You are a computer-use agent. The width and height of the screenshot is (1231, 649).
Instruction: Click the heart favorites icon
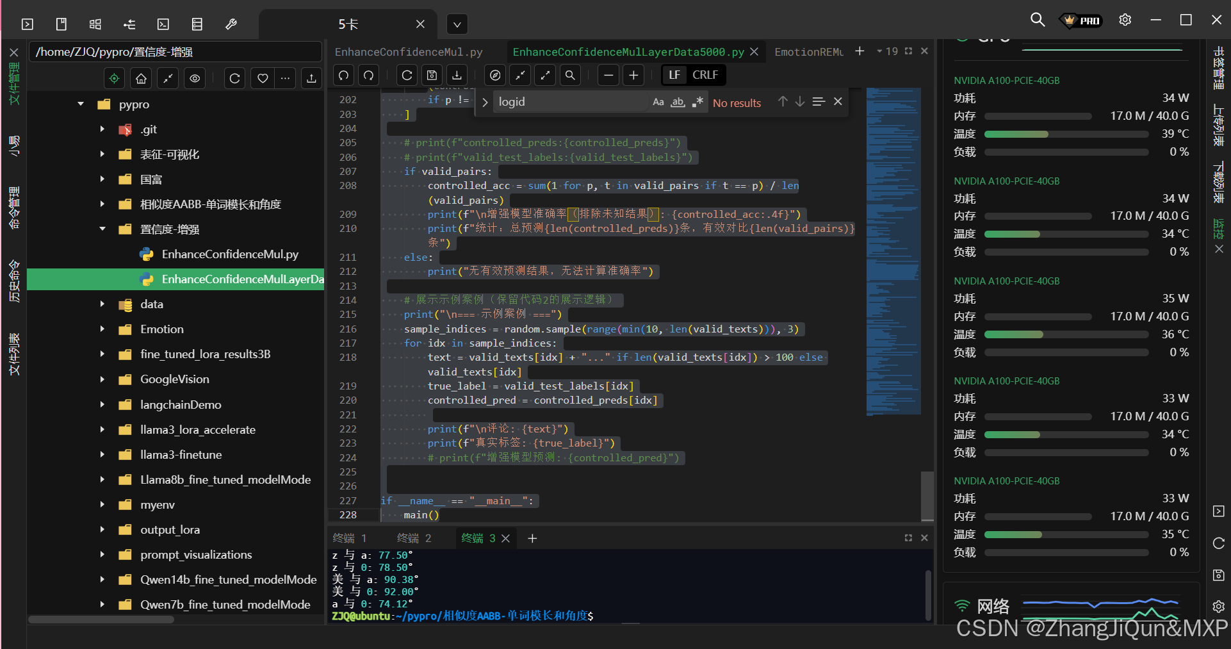click(x=263, y=78)
